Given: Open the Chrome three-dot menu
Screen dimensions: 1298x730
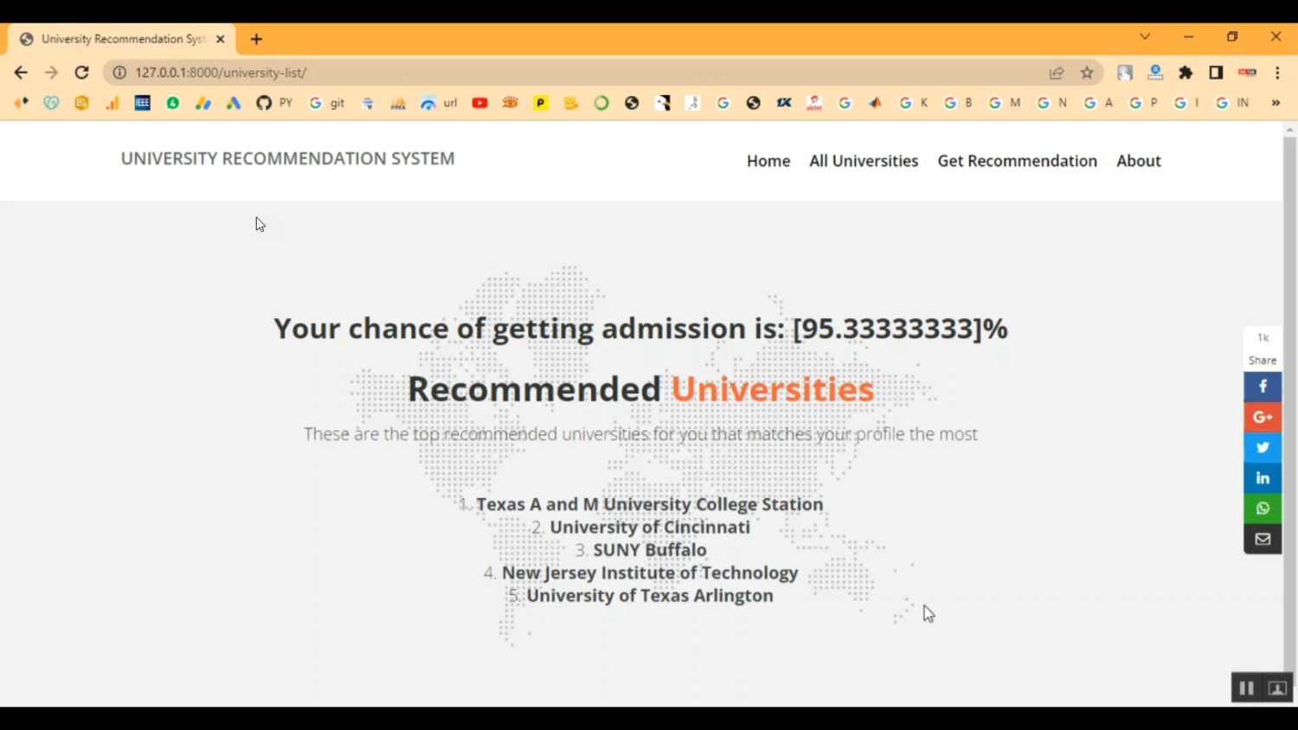Looking at the screenshot, I should [1277, 73].
